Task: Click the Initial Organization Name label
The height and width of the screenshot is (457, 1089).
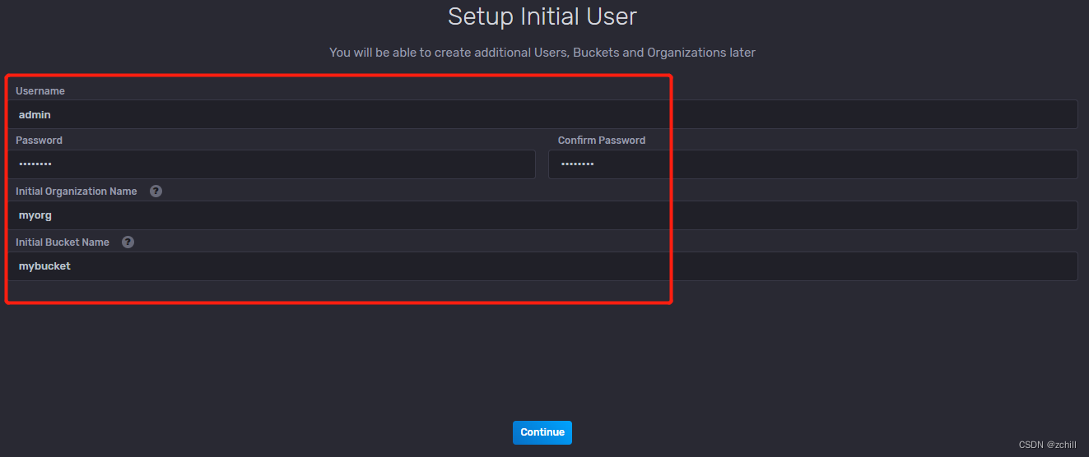Action: (x=77, y=191)
